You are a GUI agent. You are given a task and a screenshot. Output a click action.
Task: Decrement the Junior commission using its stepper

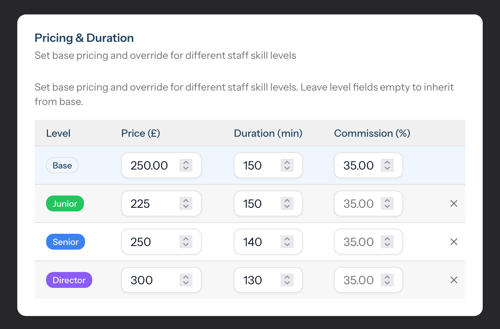point(387,206)
